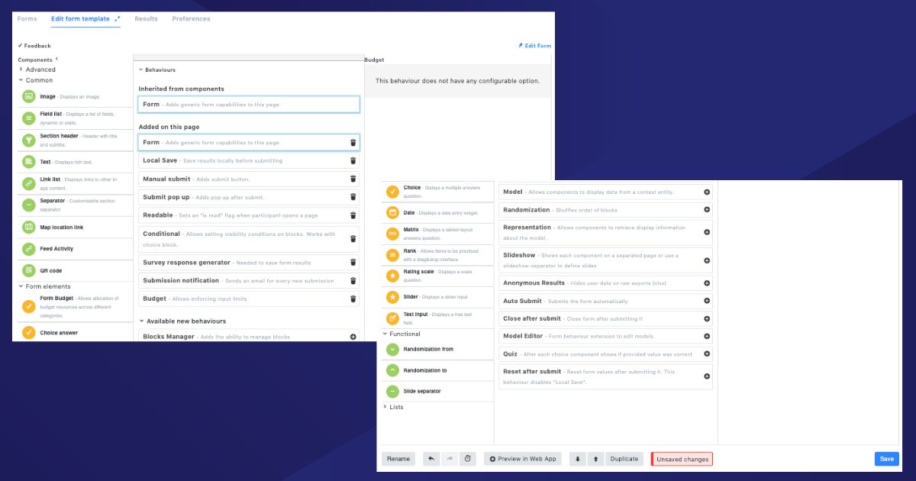Image resolution: width=916 pixels, height=481 pixels.
Task: Open the Preferences tab
Action: (191, 19)
